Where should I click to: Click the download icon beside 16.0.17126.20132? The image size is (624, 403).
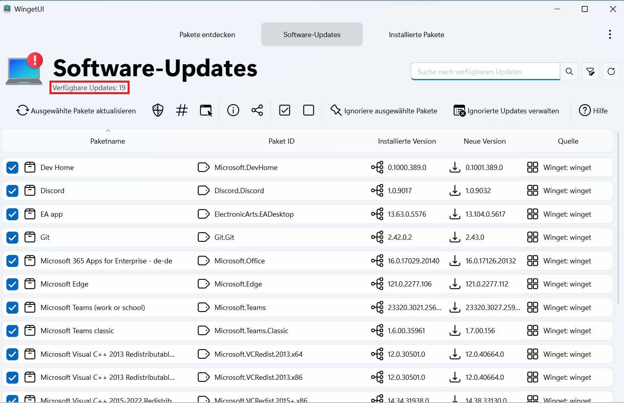[x=455, y=261]
